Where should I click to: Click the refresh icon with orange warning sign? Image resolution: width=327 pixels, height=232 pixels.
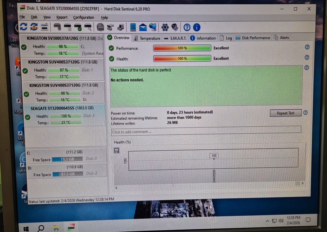pyautogui.click(x=34, y=27)
